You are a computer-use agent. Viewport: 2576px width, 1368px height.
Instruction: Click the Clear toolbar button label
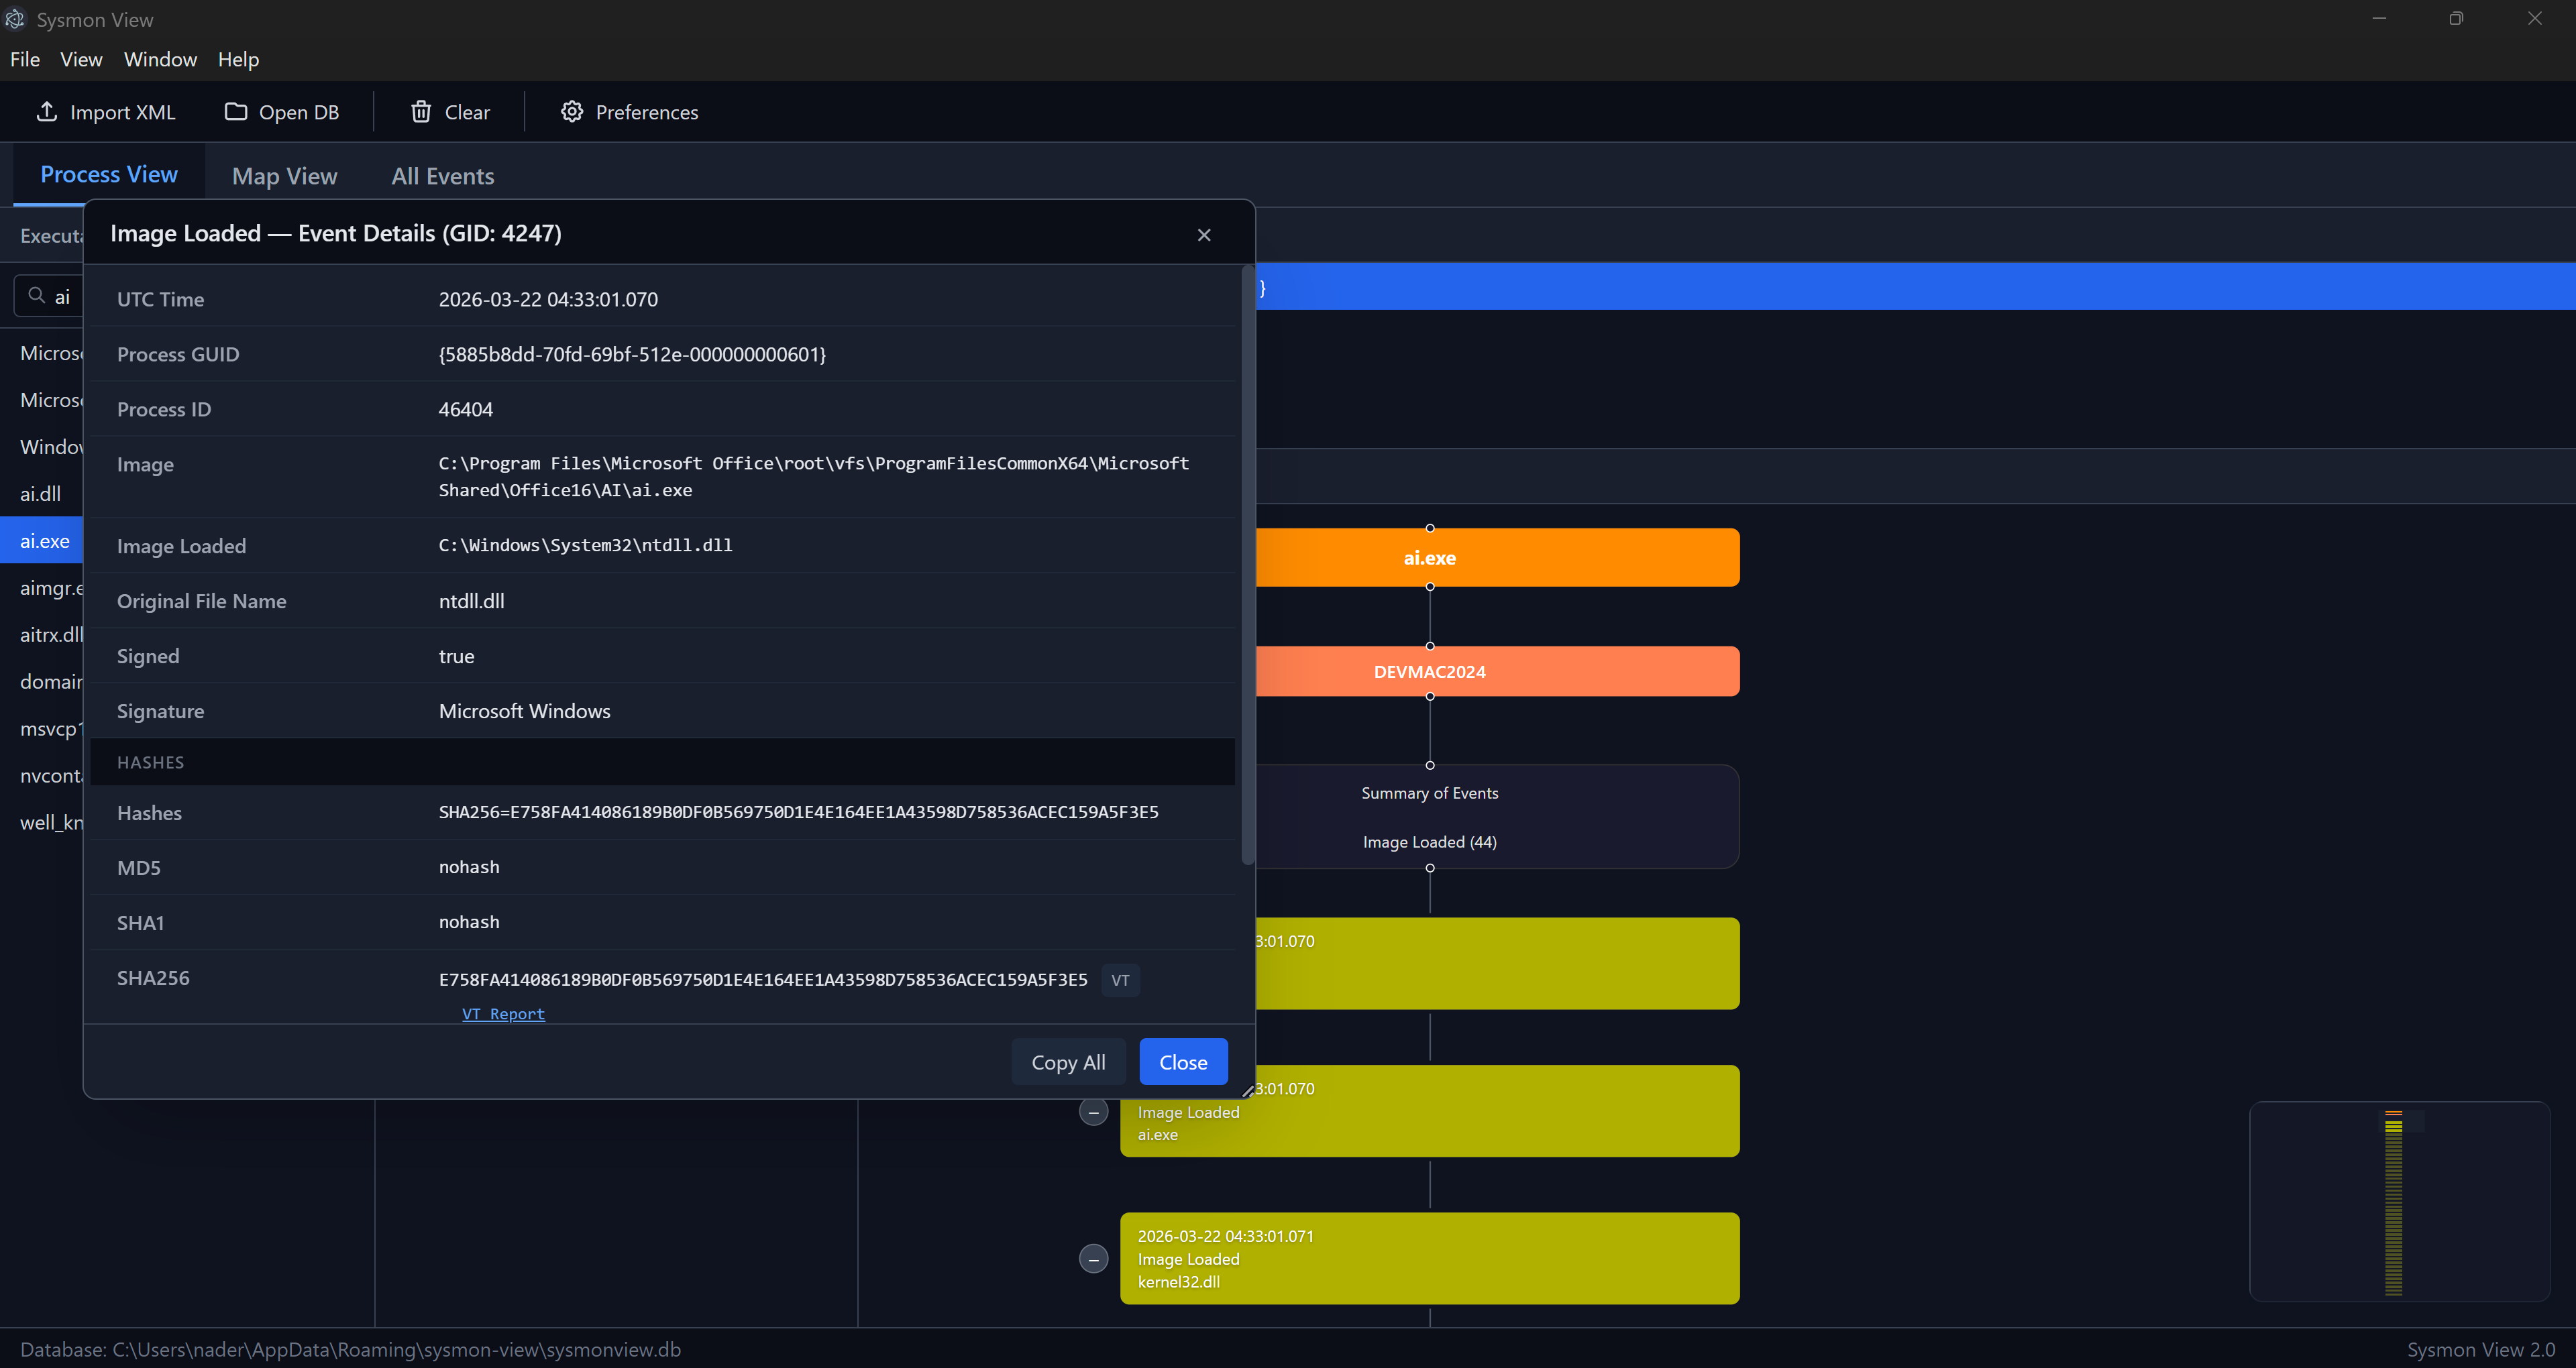click(x=467, y=112)
